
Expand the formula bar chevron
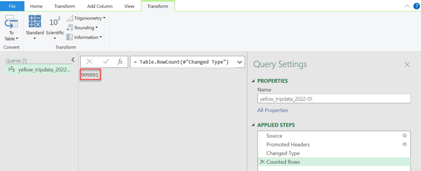point(240,62)
